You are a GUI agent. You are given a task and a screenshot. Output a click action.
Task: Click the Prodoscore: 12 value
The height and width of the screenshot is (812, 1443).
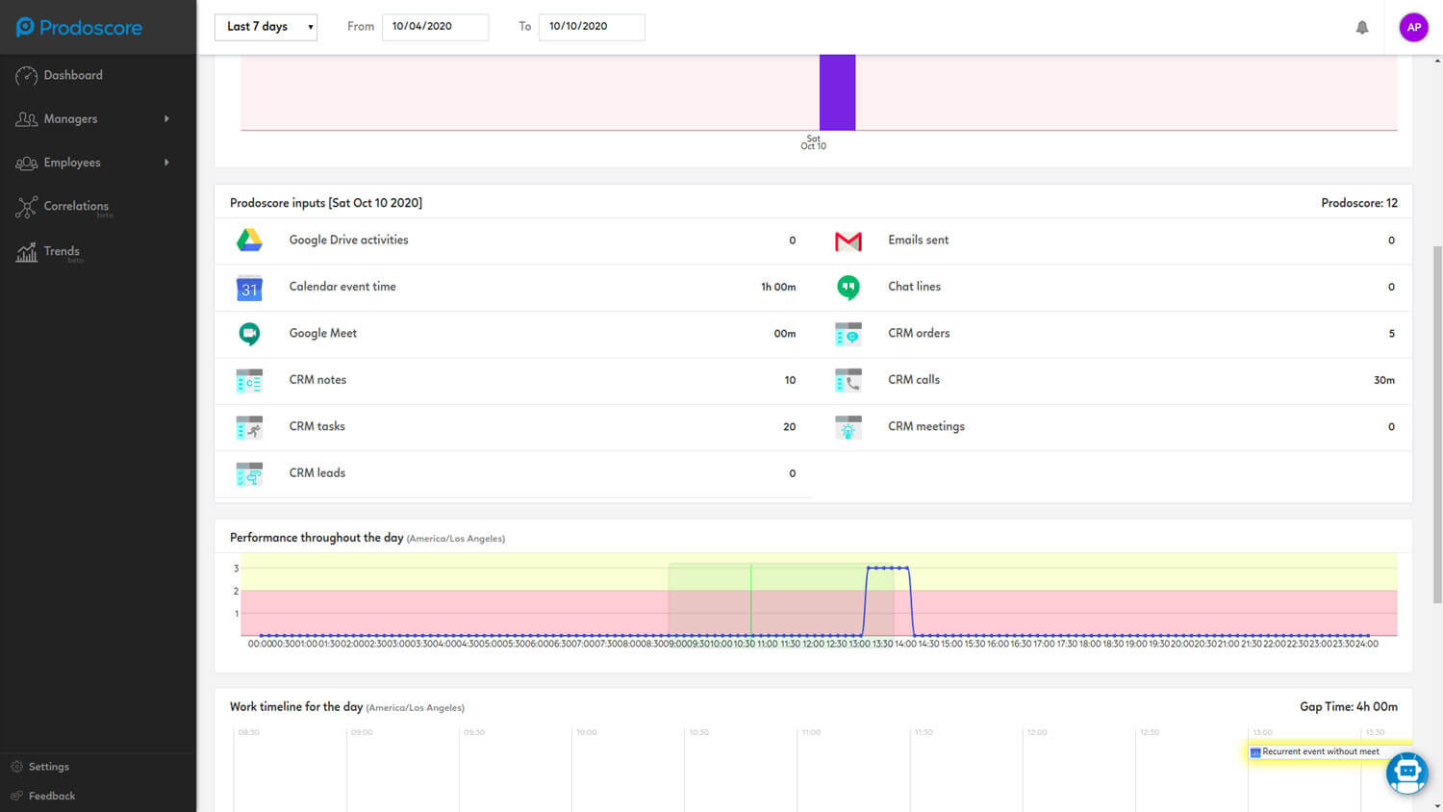coord(1359,203)
